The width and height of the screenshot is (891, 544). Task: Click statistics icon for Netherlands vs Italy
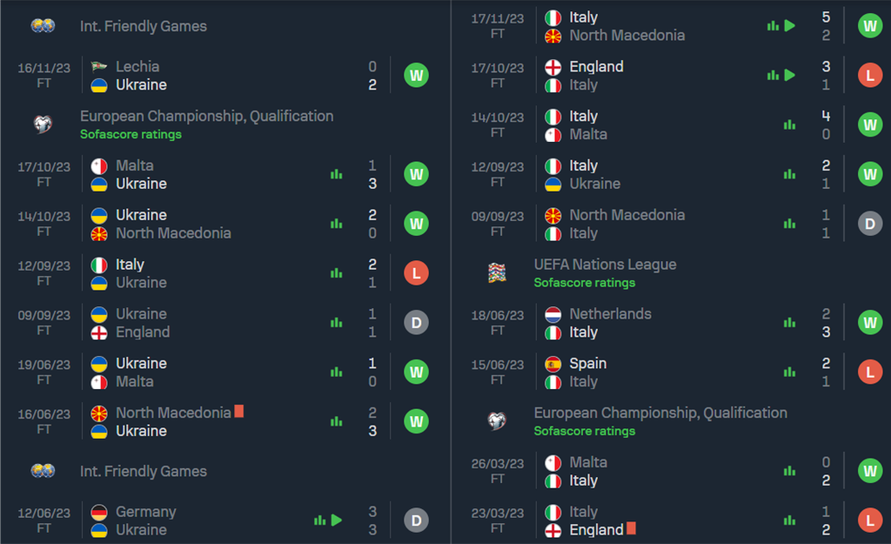pyautogui.click(x=789, y=323)
